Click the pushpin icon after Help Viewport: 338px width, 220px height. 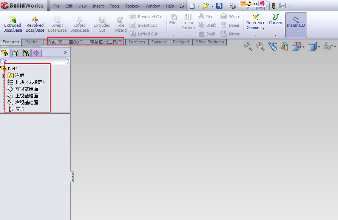pyautogui.click(x=182, y=6)
